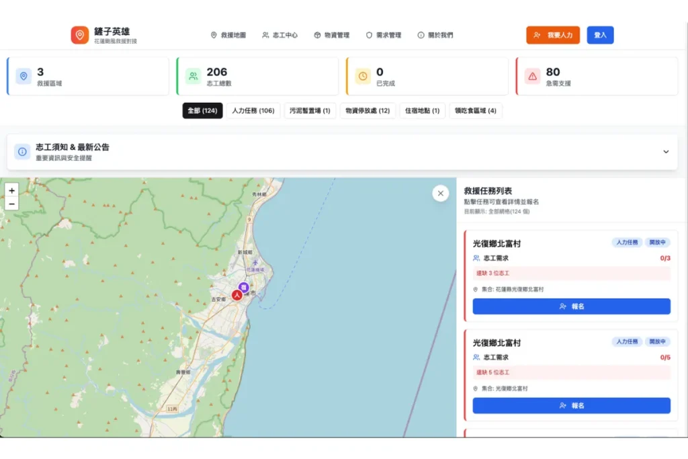Screen dimensions: 688x459
Task: Click 報名 for the task needing 3 volunteers
Action: pyautogui.click(x=571, y=306)
